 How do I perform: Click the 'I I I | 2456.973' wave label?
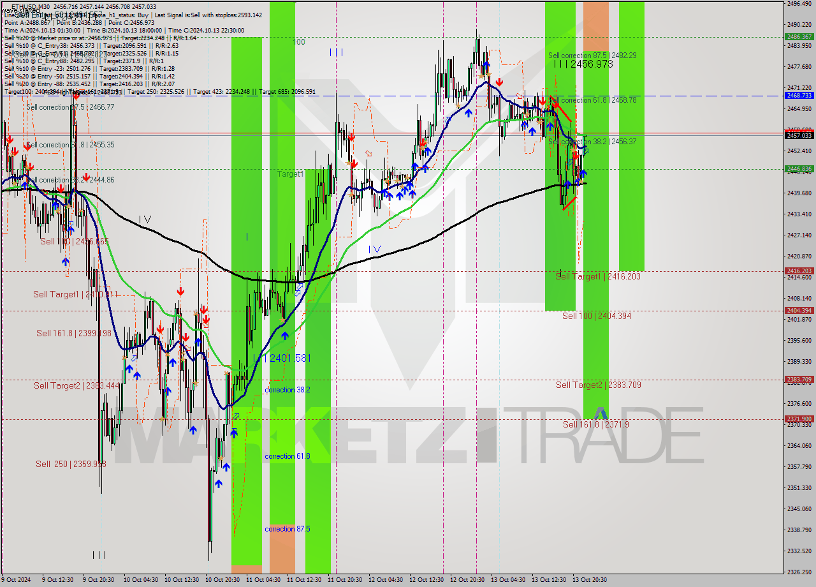[583, 64]
